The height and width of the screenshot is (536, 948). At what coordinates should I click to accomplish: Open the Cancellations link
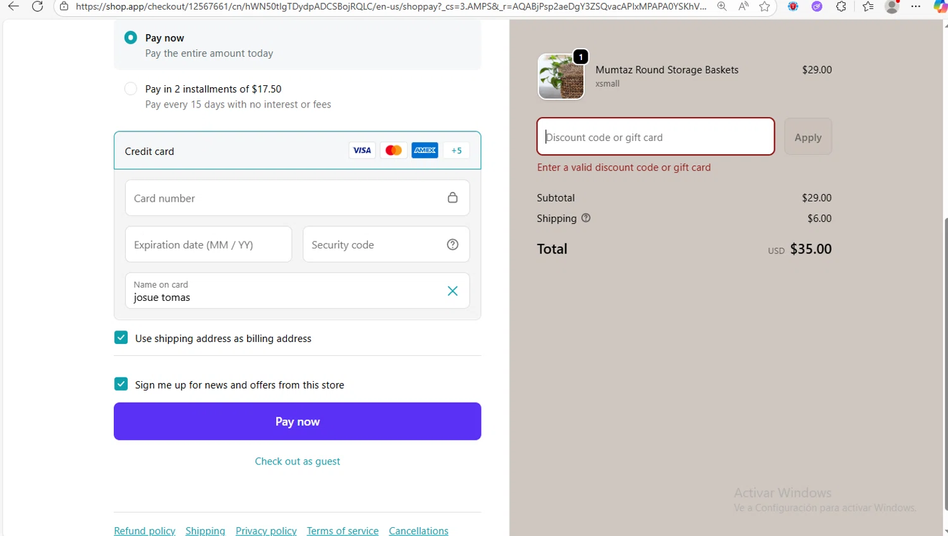pyautogui.click(x=418, y=531)
